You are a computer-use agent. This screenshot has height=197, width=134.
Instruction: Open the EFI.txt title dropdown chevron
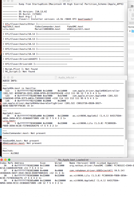pos(72,1)
